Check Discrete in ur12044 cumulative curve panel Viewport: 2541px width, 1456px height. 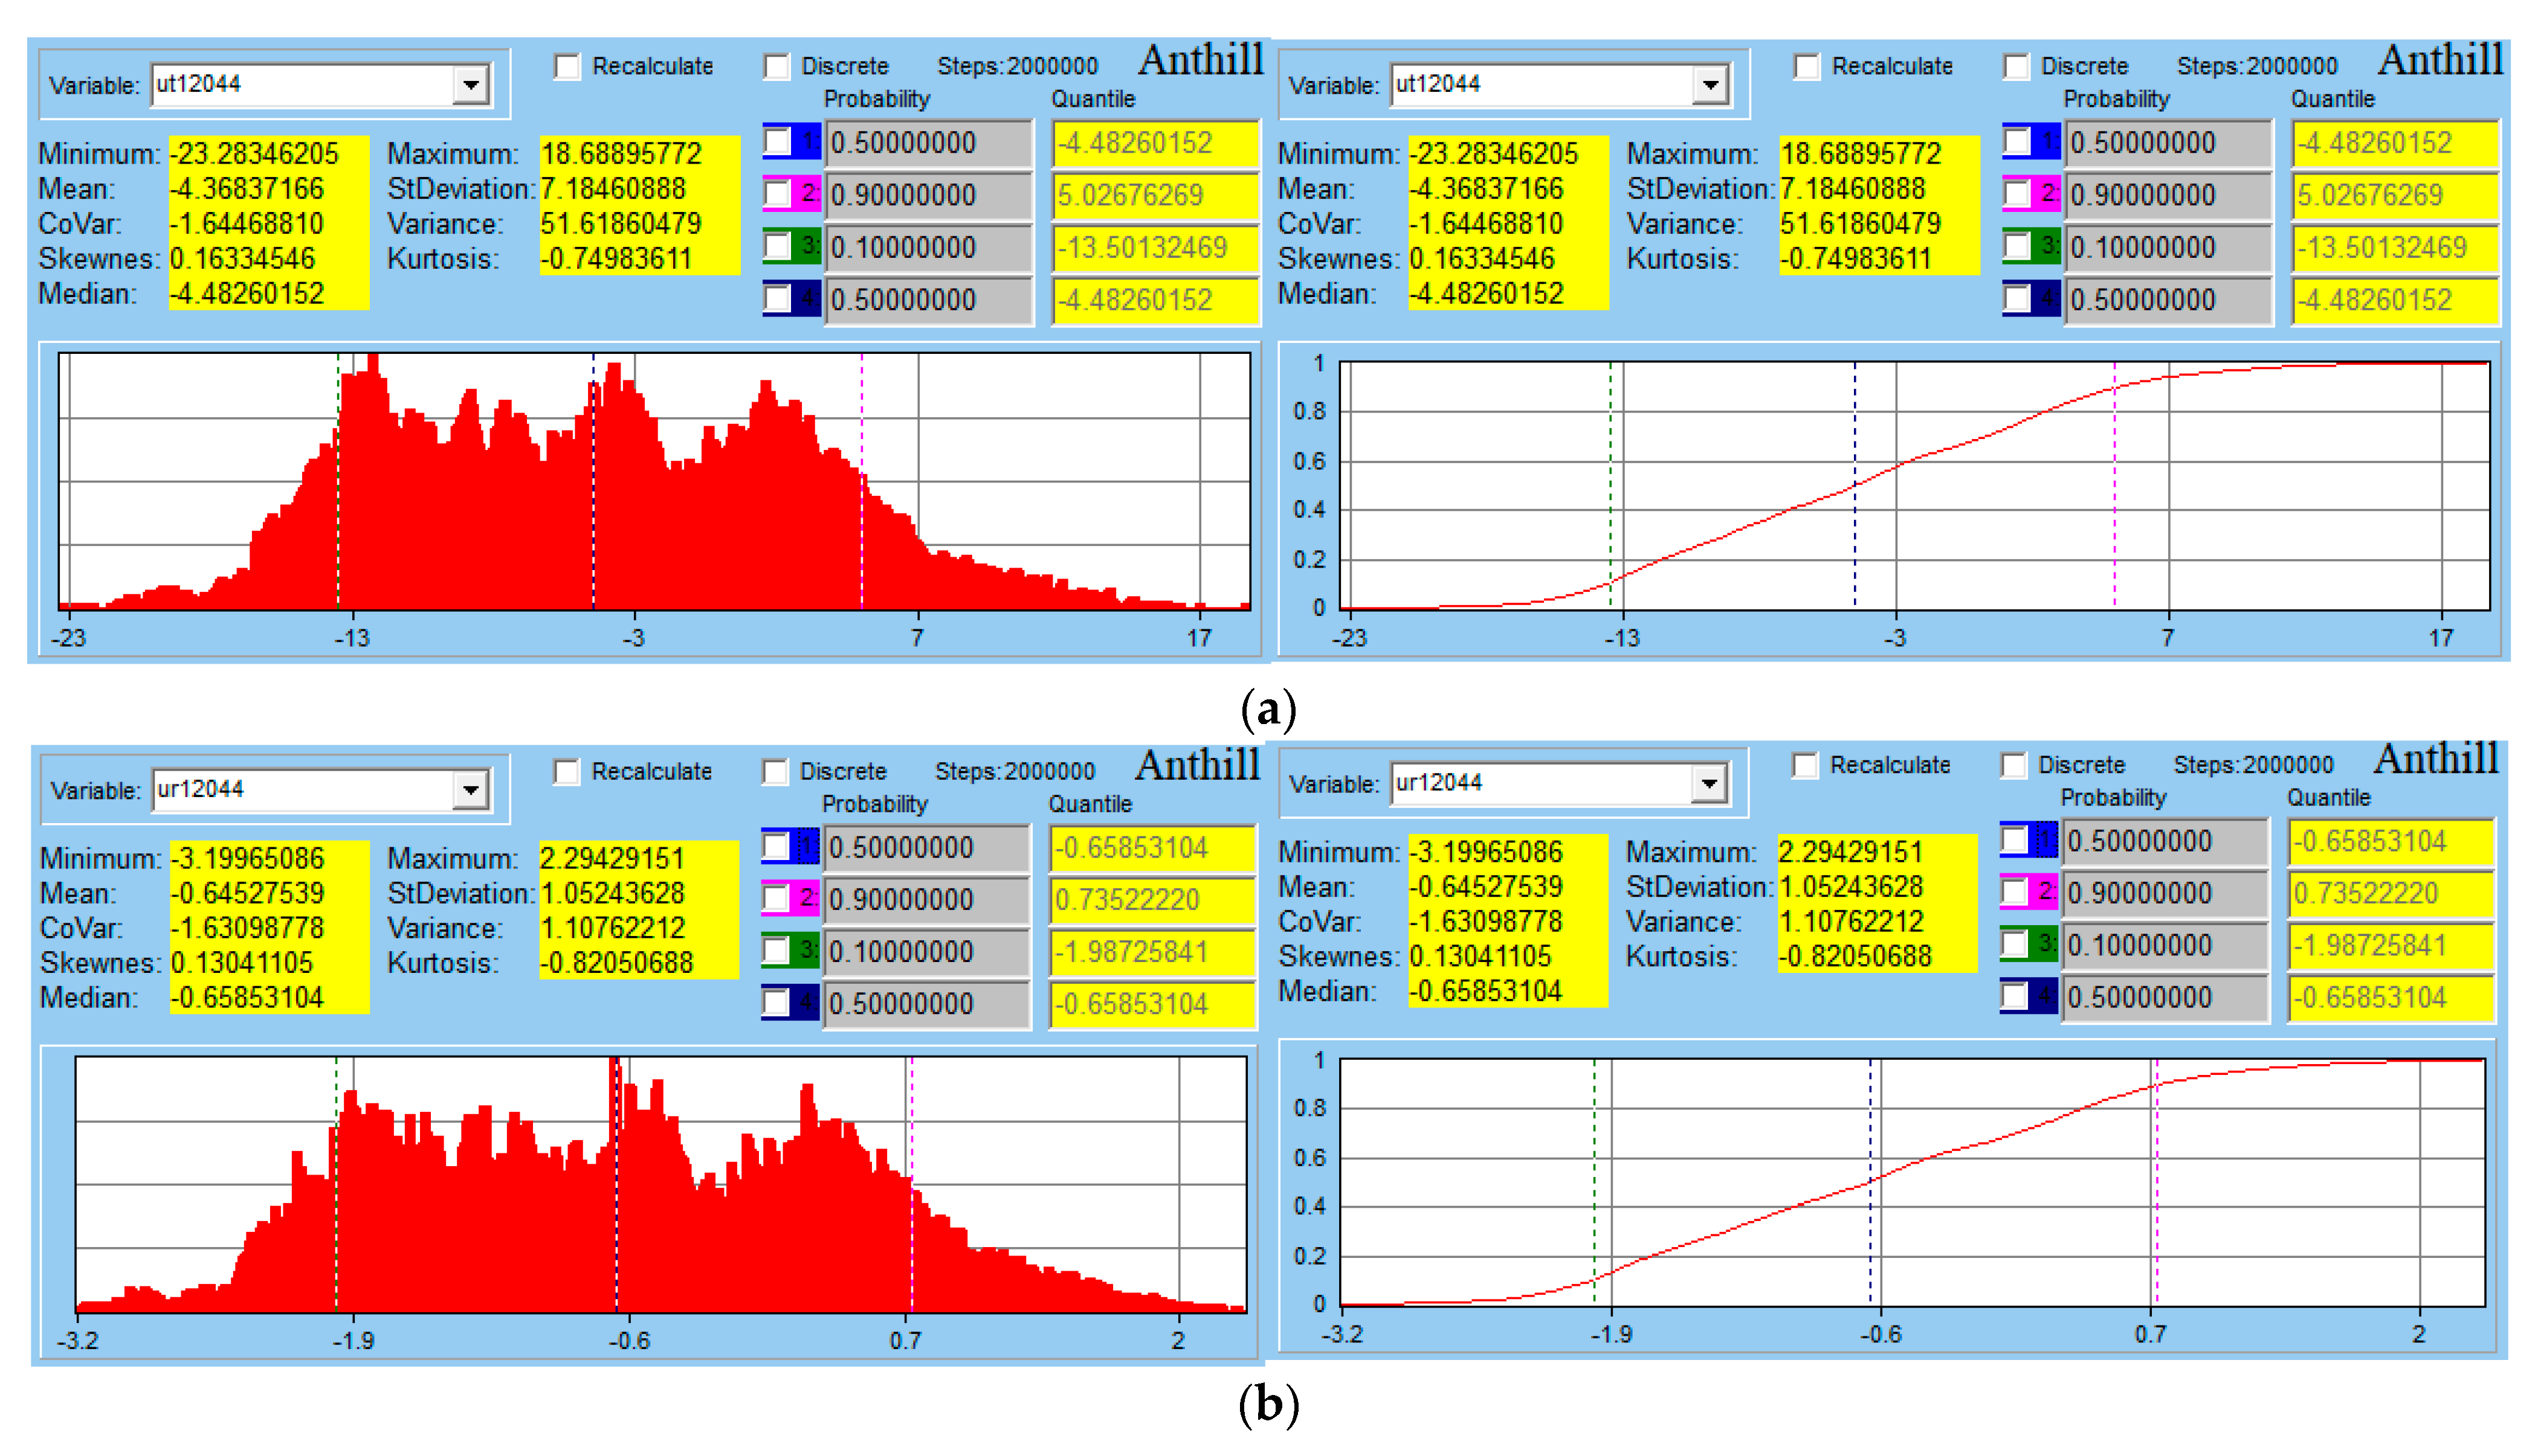(x=2014, y=765)
